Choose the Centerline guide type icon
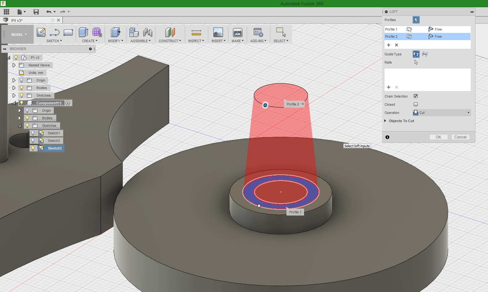The width and height of the screenshot is (488, 292). (425, 54)
